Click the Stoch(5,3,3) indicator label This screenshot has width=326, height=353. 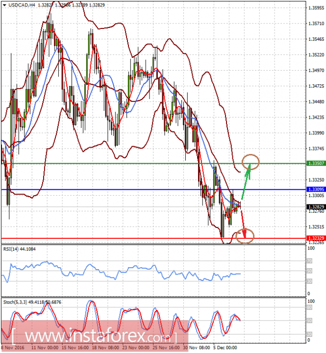pos(32,302)
